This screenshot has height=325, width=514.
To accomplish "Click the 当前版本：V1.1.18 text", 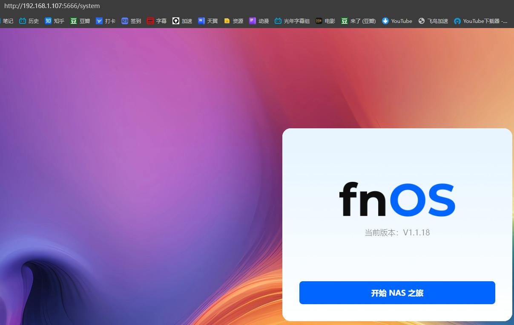I will coord(397,232).
